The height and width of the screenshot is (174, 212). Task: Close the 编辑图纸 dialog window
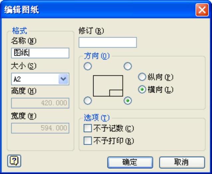point(202,10)
